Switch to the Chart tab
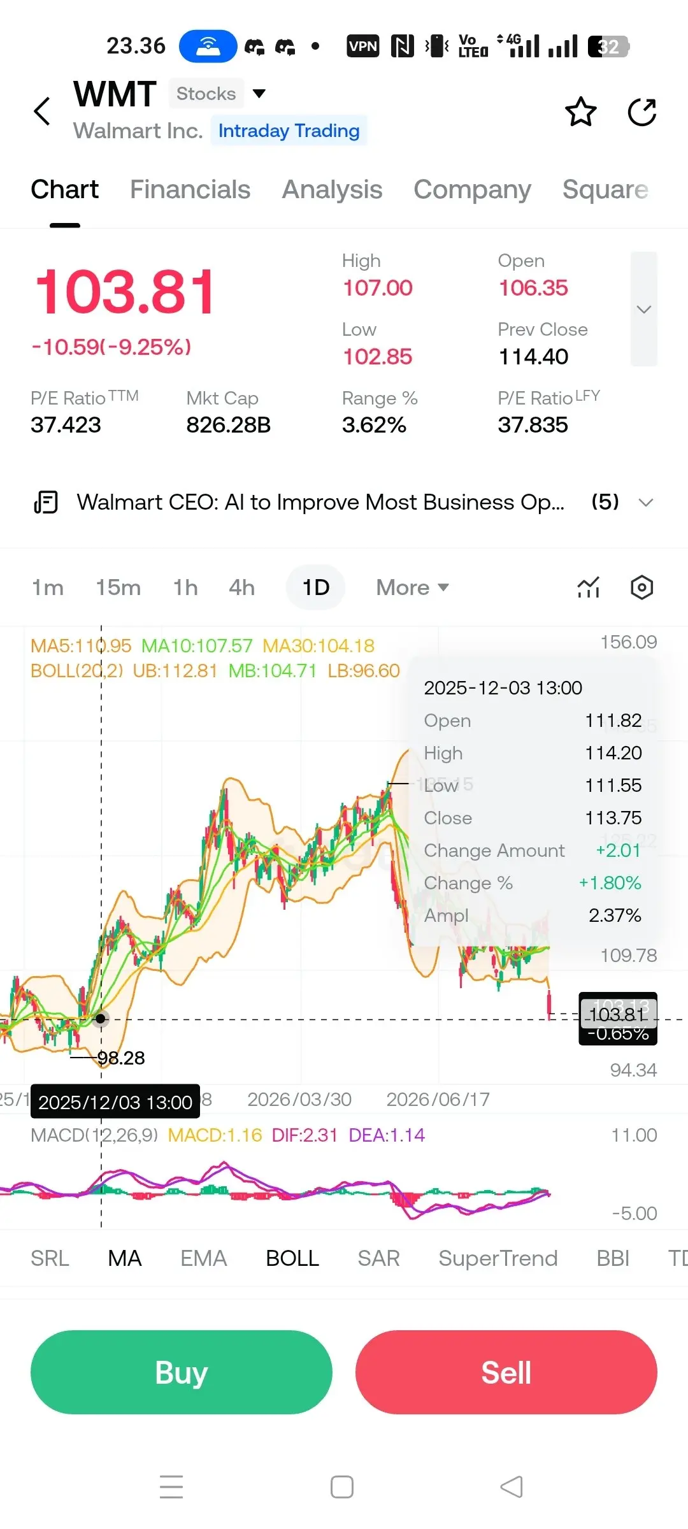 65,189
